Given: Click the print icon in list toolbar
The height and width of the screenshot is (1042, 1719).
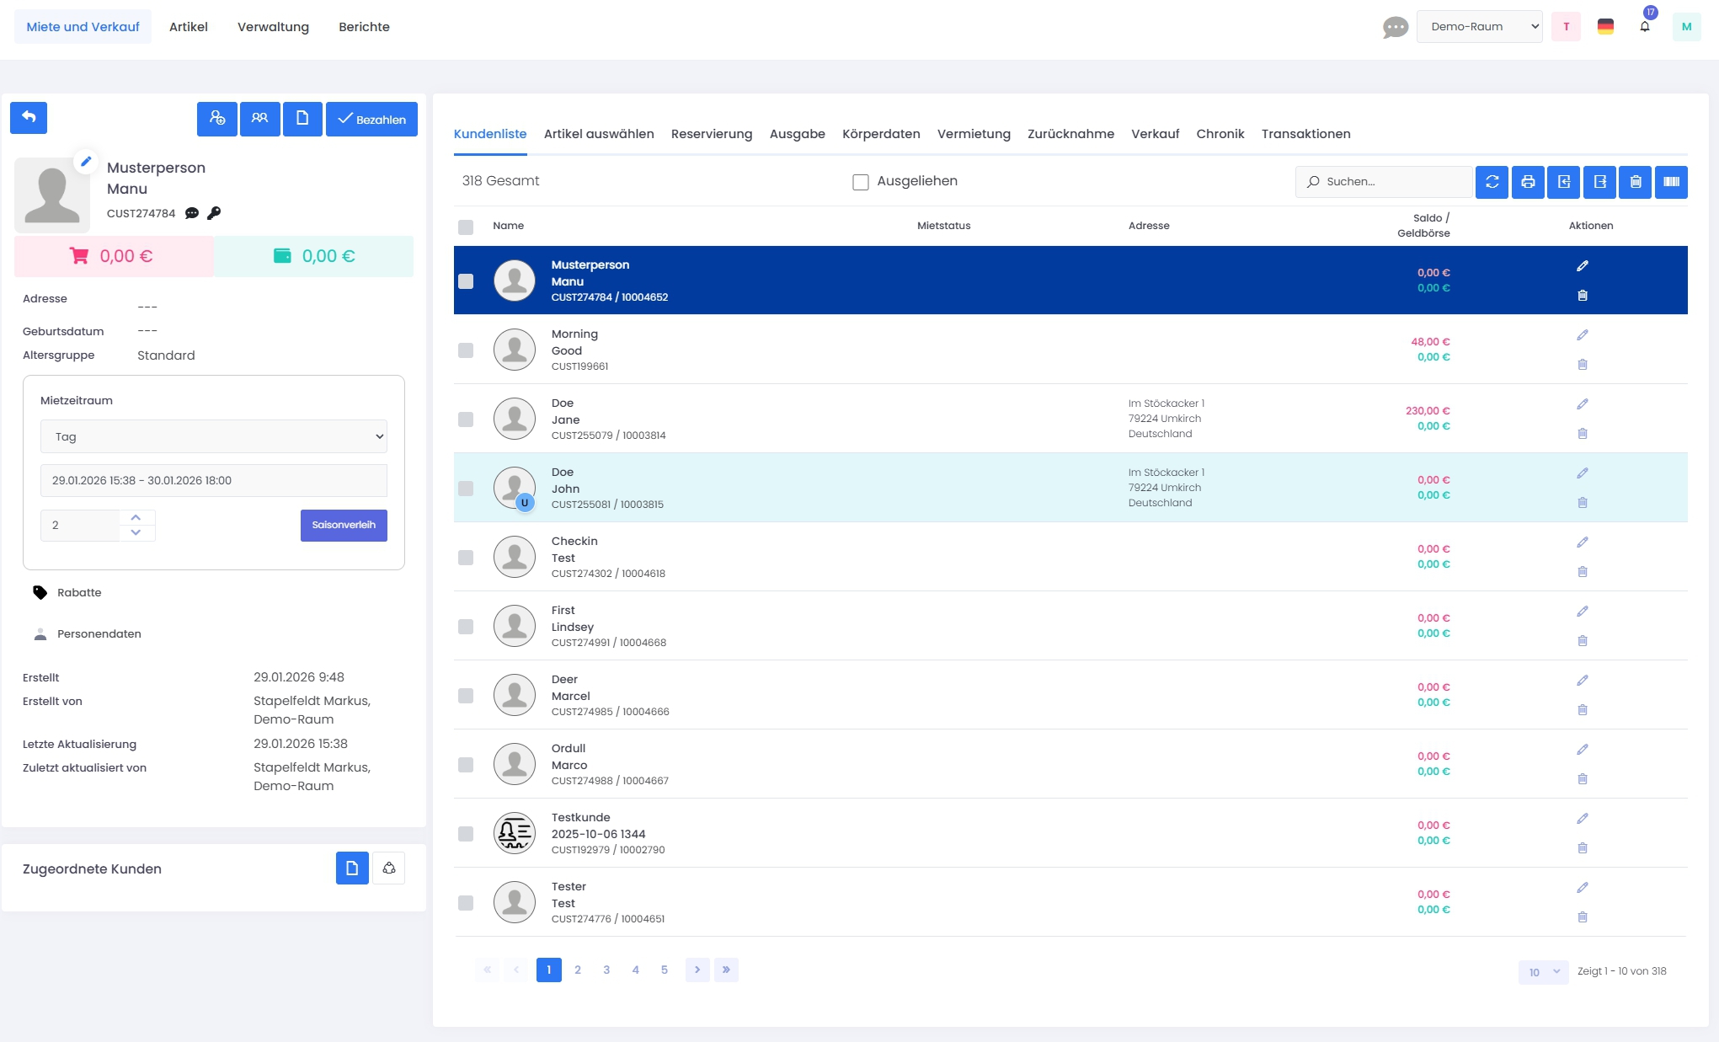Looking at the screenshot, I should pyautogui.click(x=1528, y=182).
